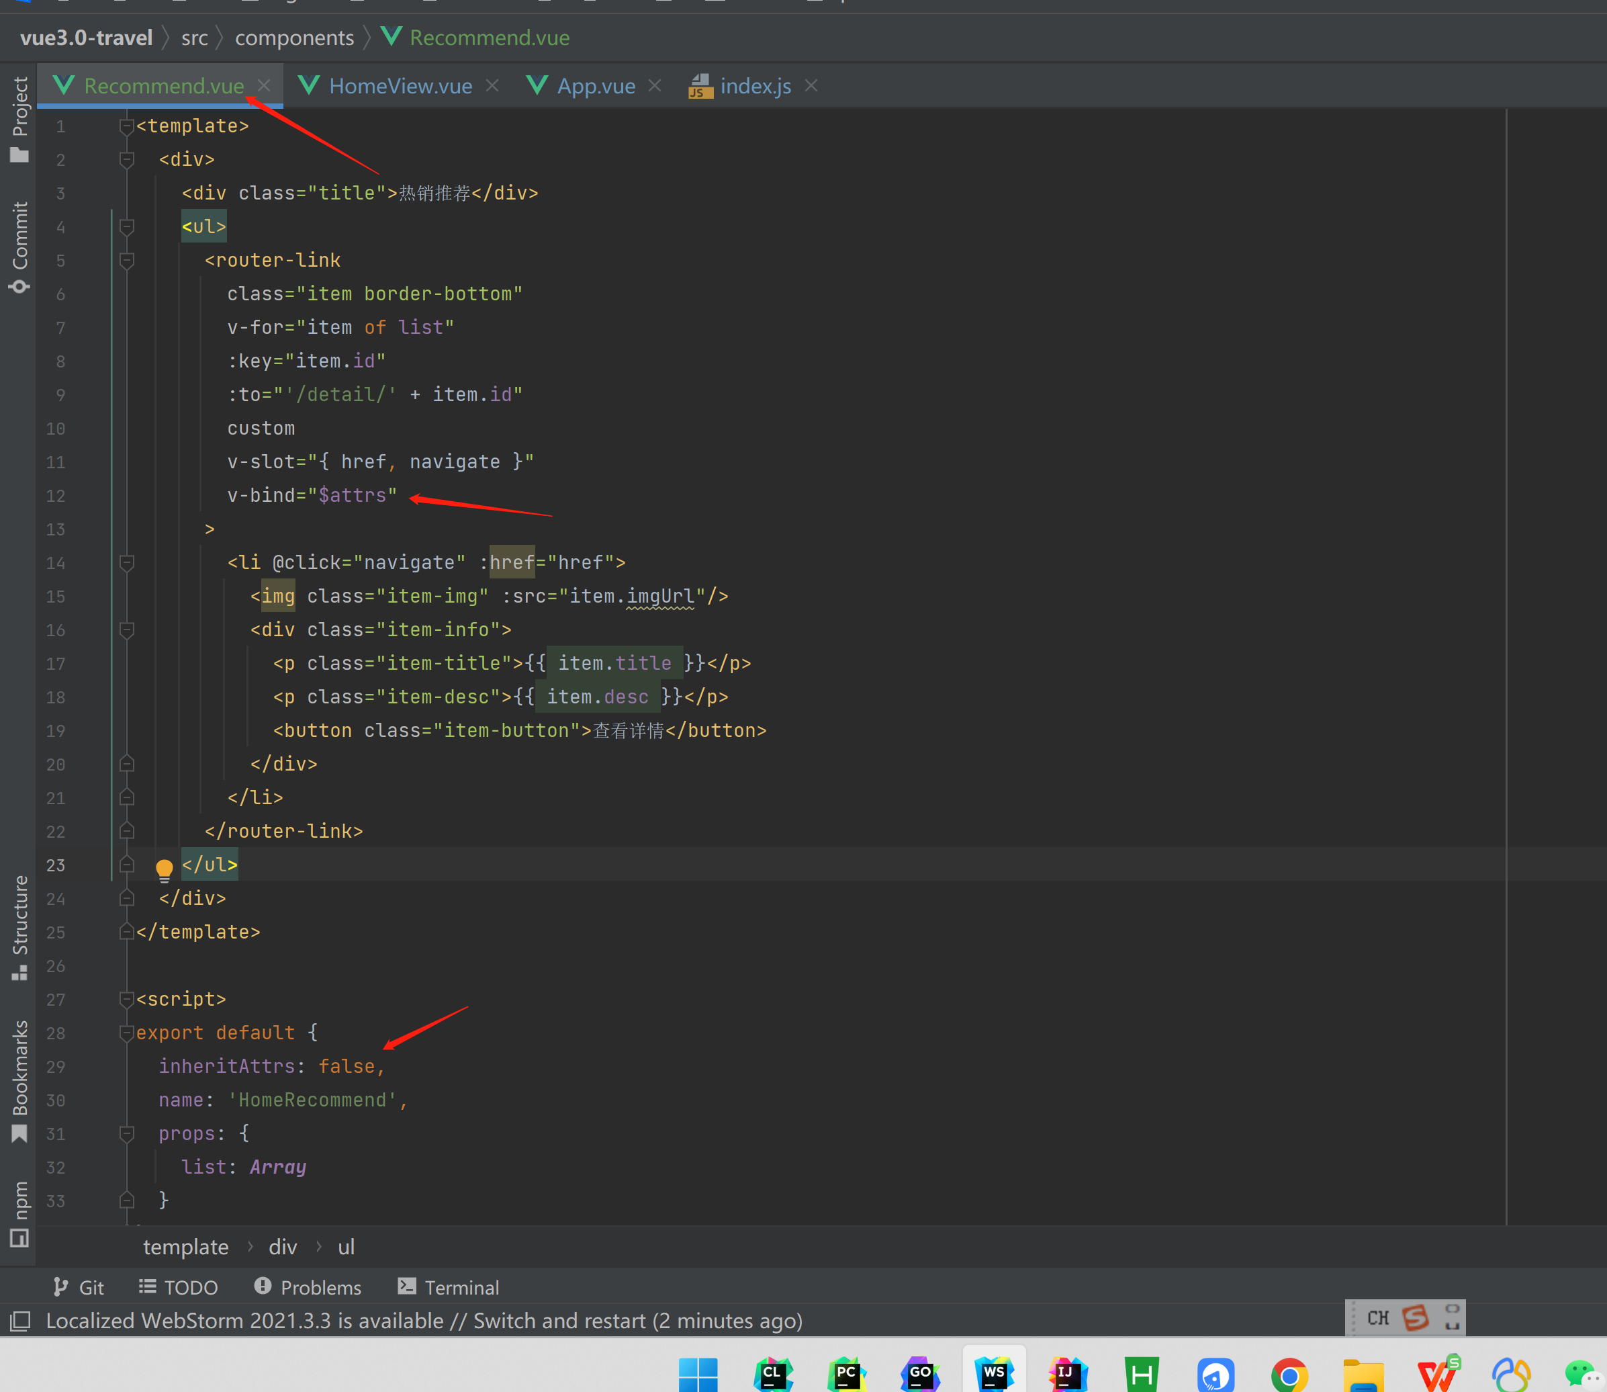
Task: Collapse the item-info div at line 16
Action: 126,629
